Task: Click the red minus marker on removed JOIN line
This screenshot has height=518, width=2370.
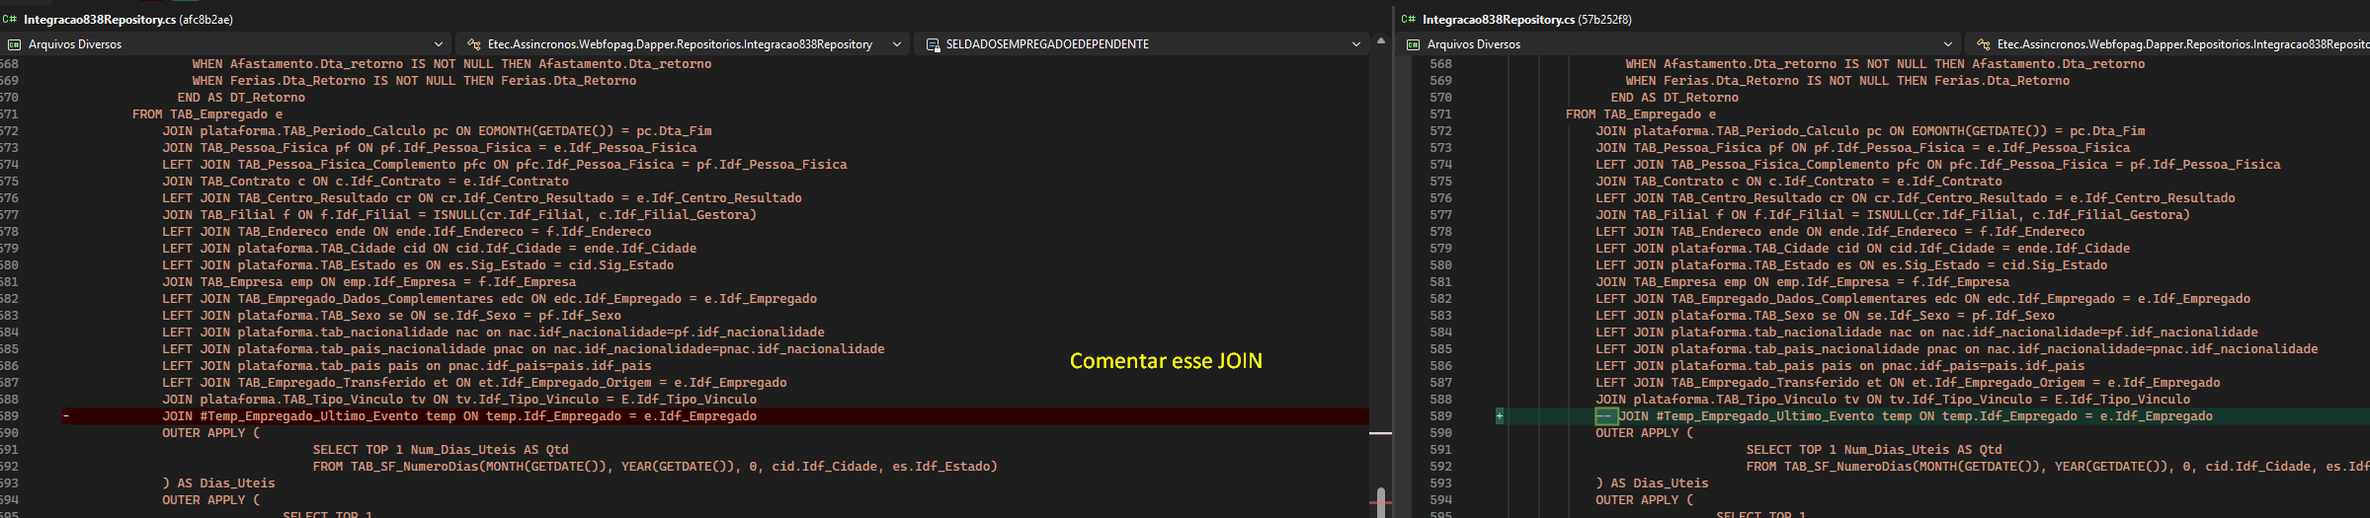Action: 66,416
